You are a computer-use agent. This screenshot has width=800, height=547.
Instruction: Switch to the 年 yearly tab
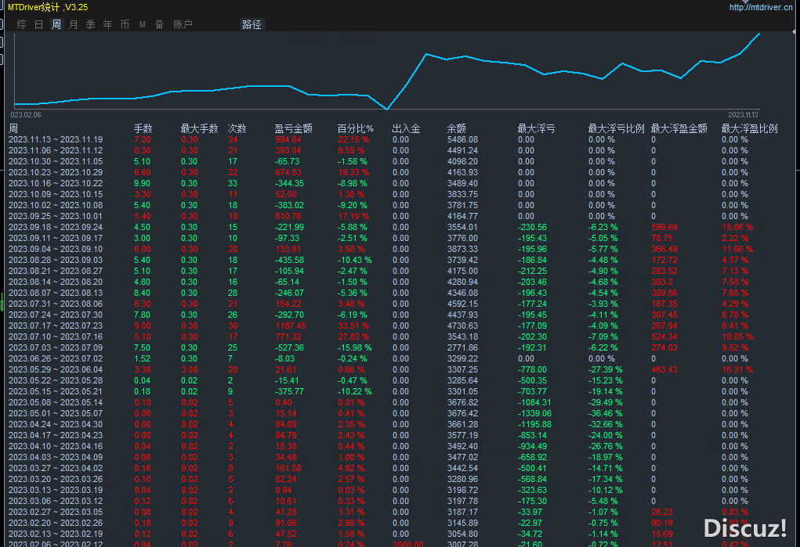[108, 24]
